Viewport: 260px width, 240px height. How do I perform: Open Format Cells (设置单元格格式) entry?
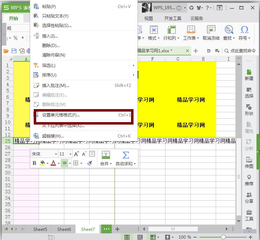[x=84, y=115]
